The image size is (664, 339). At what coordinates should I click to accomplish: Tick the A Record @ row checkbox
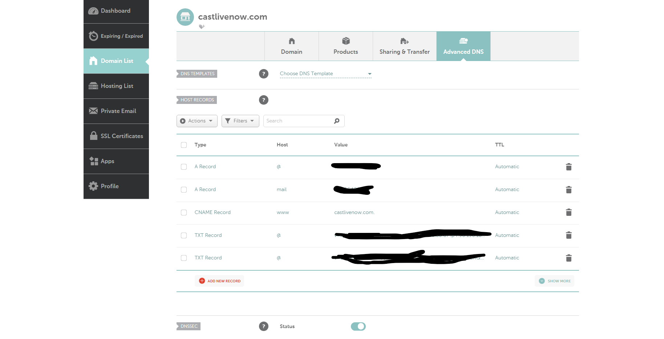coord(184,167)
